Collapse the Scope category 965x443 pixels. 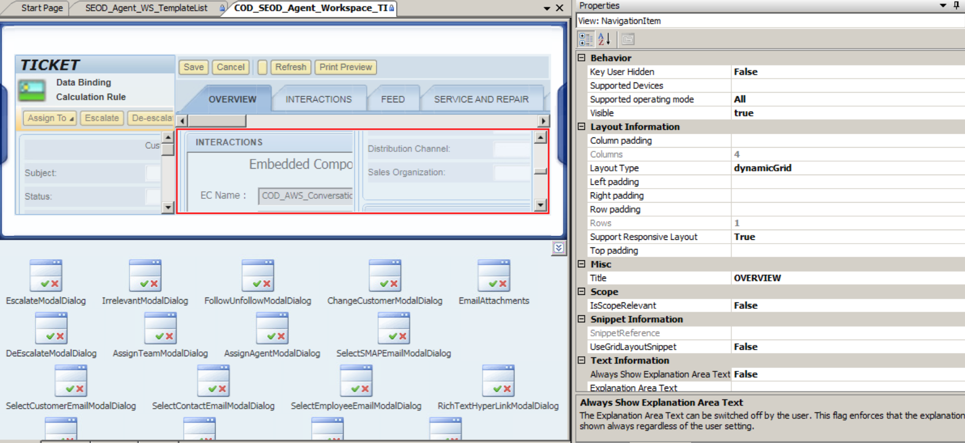point(582,292)
